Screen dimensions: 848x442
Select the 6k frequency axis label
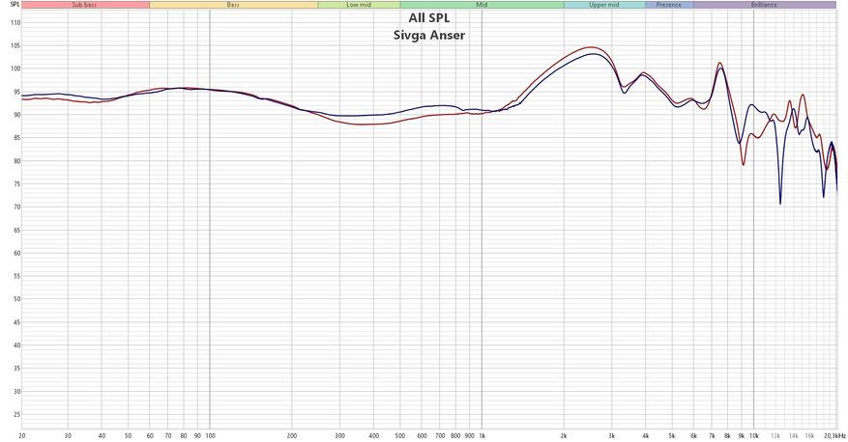tap(693, 435)
